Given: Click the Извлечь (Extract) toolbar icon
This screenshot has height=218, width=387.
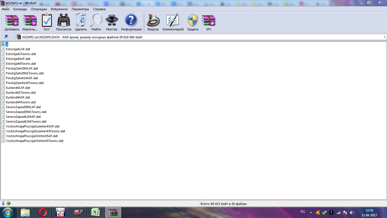Looking at the screenshot, I should (30, 22).
